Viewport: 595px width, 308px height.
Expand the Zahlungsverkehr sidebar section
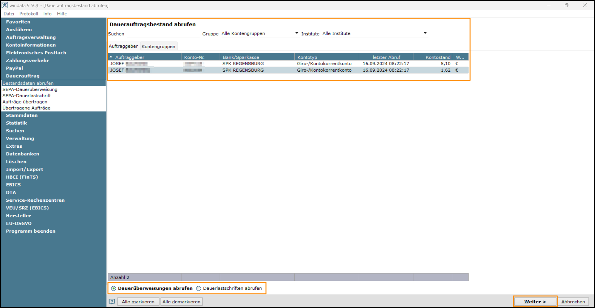pos(28,61)
